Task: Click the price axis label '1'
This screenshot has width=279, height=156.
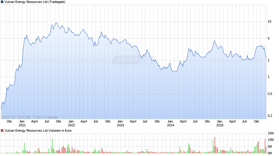Action: tap(269, 77)
